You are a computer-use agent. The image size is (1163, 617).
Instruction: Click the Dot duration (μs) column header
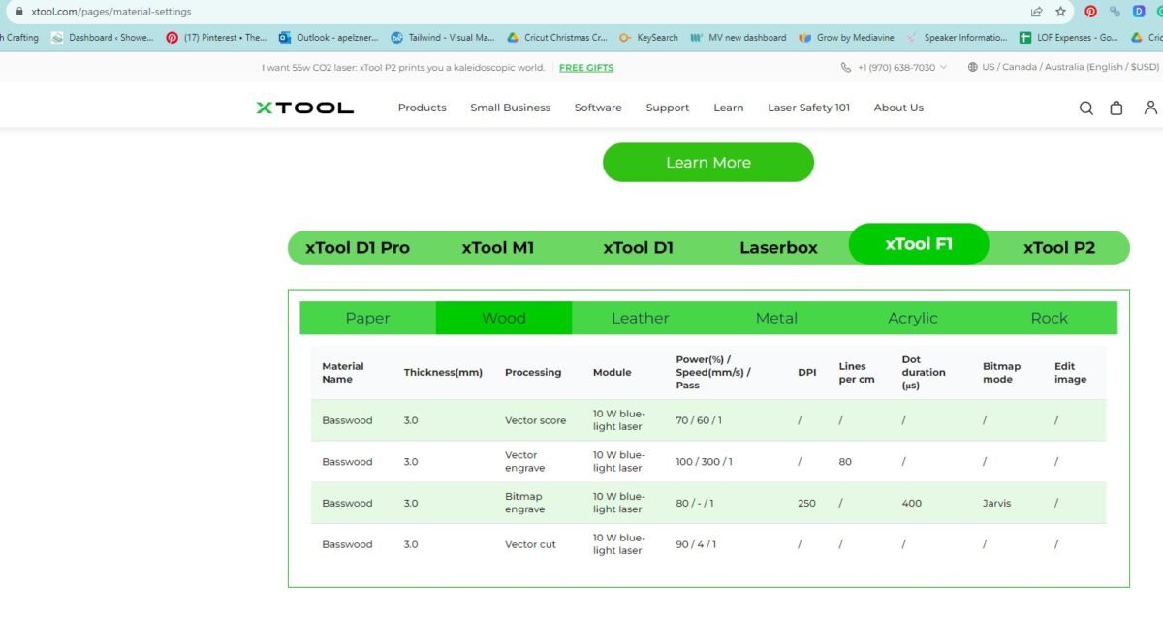tap(924, 372)
